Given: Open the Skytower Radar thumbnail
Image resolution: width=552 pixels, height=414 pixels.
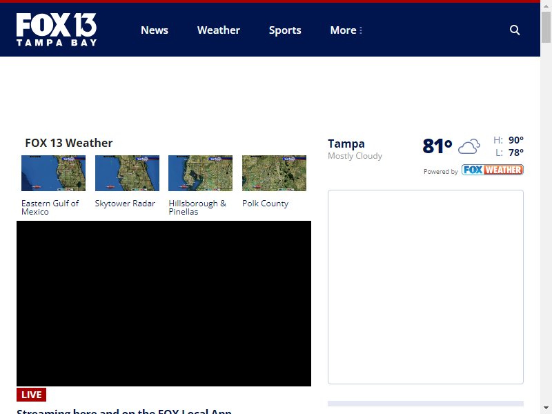Looking at the screenshot, I should (x=127, y=173).
